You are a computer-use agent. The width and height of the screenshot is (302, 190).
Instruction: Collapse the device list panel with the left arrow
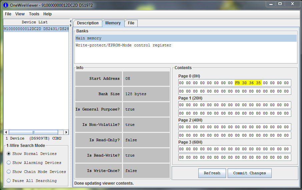[x=71, y=21]
